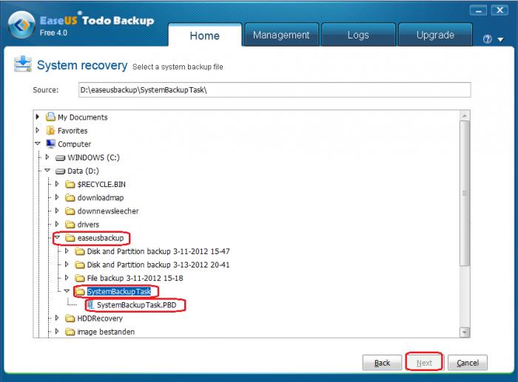The height and width of the screenshot is (382, 518).
Task: Expand the HDDRecovery folder
Action: [x=57, y=318]
